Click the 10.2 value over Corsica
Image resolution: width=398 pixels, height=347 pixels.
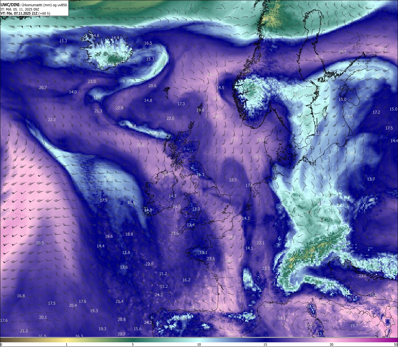click(x=311, y=307)
